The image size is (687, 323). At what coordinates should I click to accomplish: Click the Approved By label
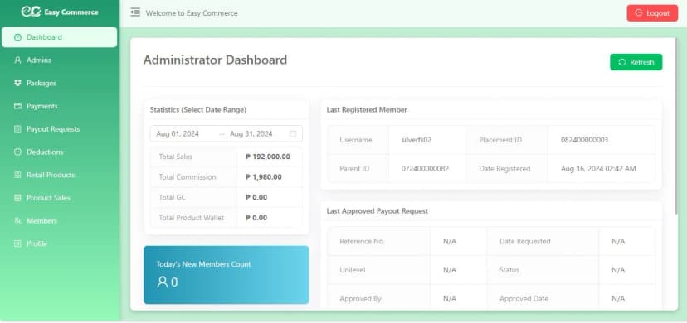point(361,299)
